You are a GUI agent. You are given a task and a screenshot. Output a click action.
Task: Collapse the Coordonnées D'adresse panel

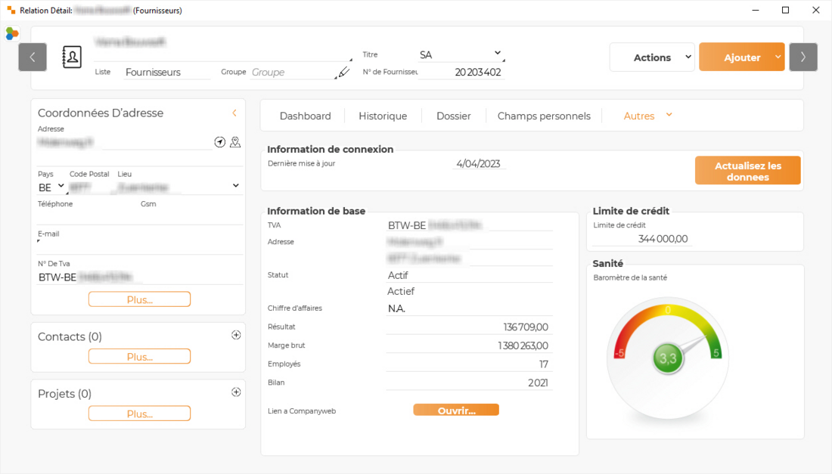(x=234, y=113)
